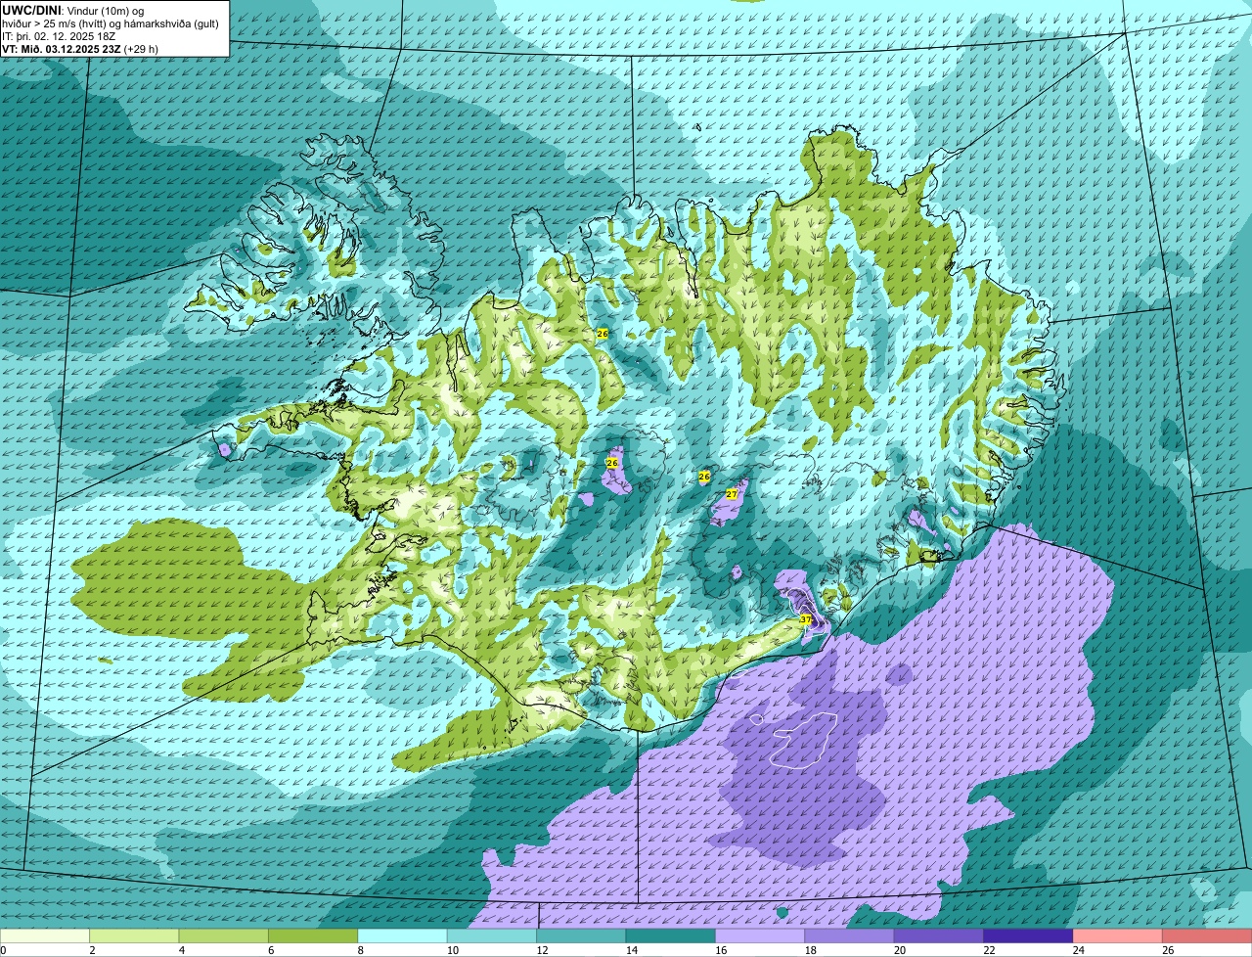Click the '6' scale label
The width and height of the screenshot is (1252, 957).
pyautogui.click(x=270, y=950)
